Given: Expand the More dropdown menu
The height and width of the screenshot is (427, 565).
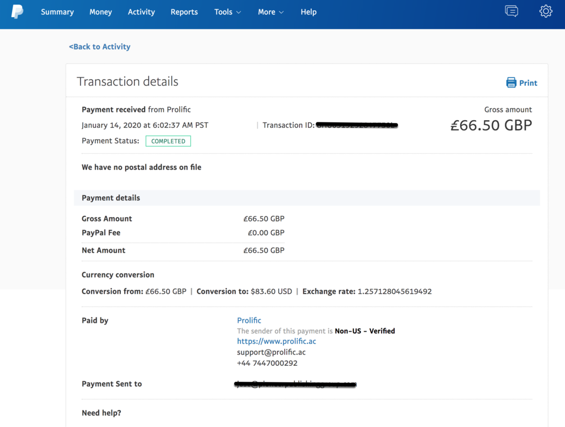Looking at the screenshot, I should [270, 12].
